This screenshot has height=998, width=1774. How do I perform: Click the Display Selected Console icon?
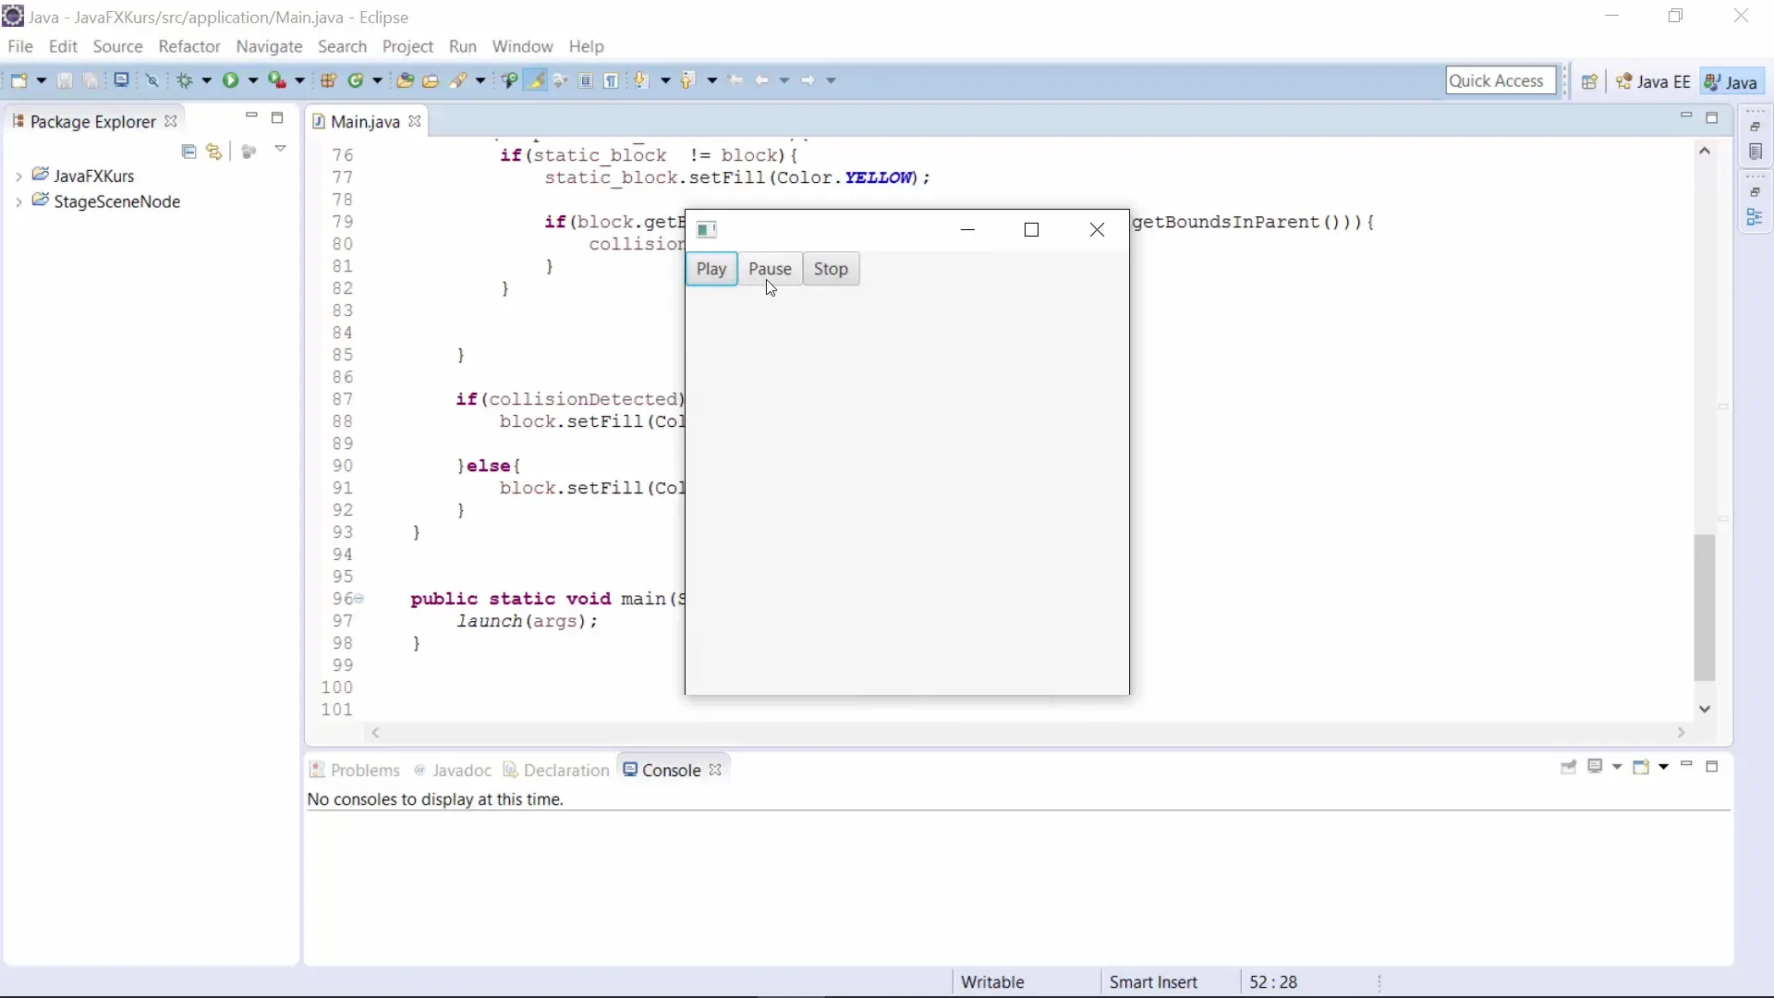pos(1595,766)
